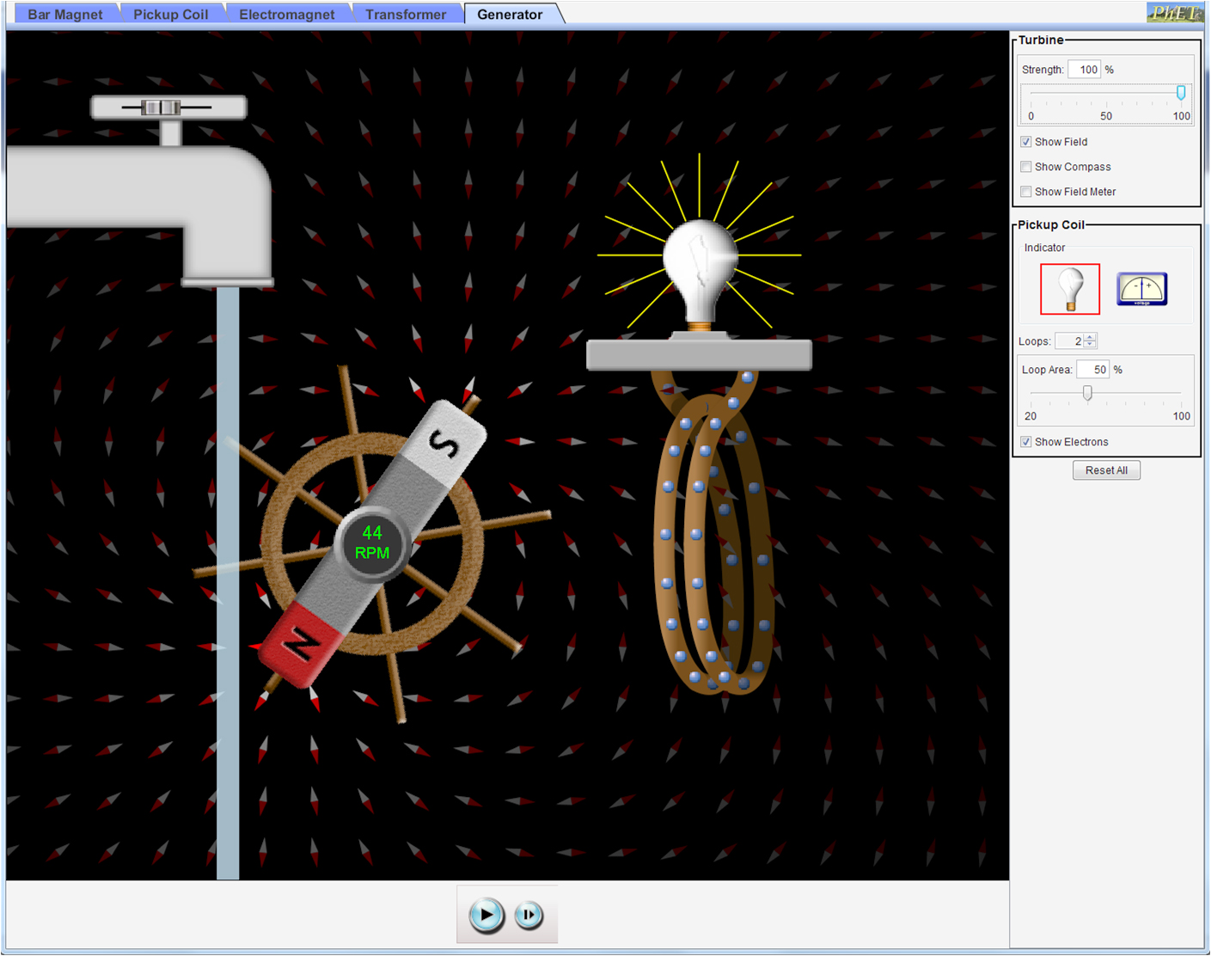
Task: Open the Electromagnet tab
Action: 287,15
